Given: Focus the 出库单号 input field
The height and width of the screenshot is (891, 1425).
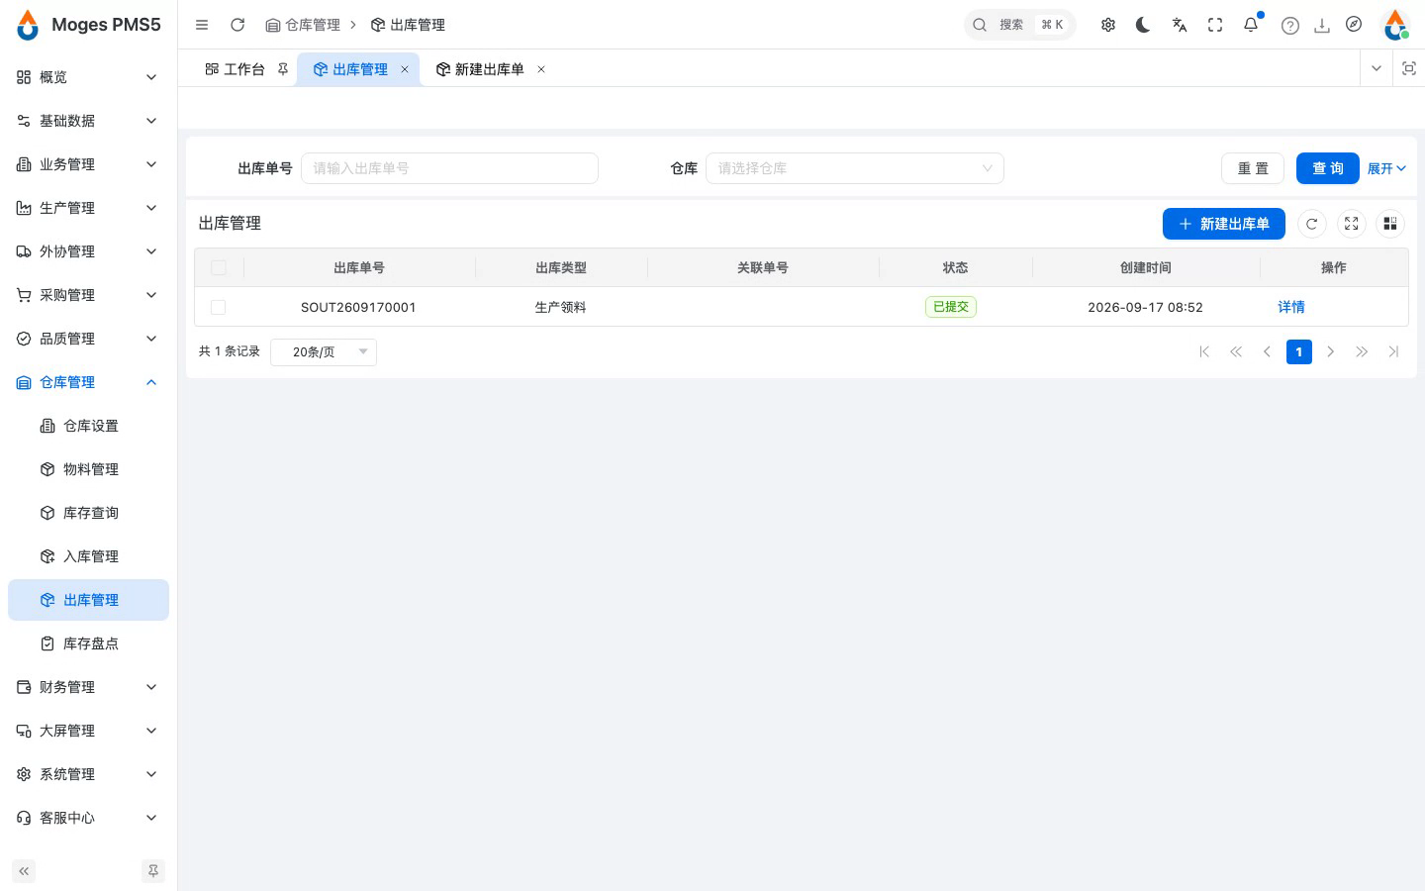Looking at the screenshot, I should [449, 168].
